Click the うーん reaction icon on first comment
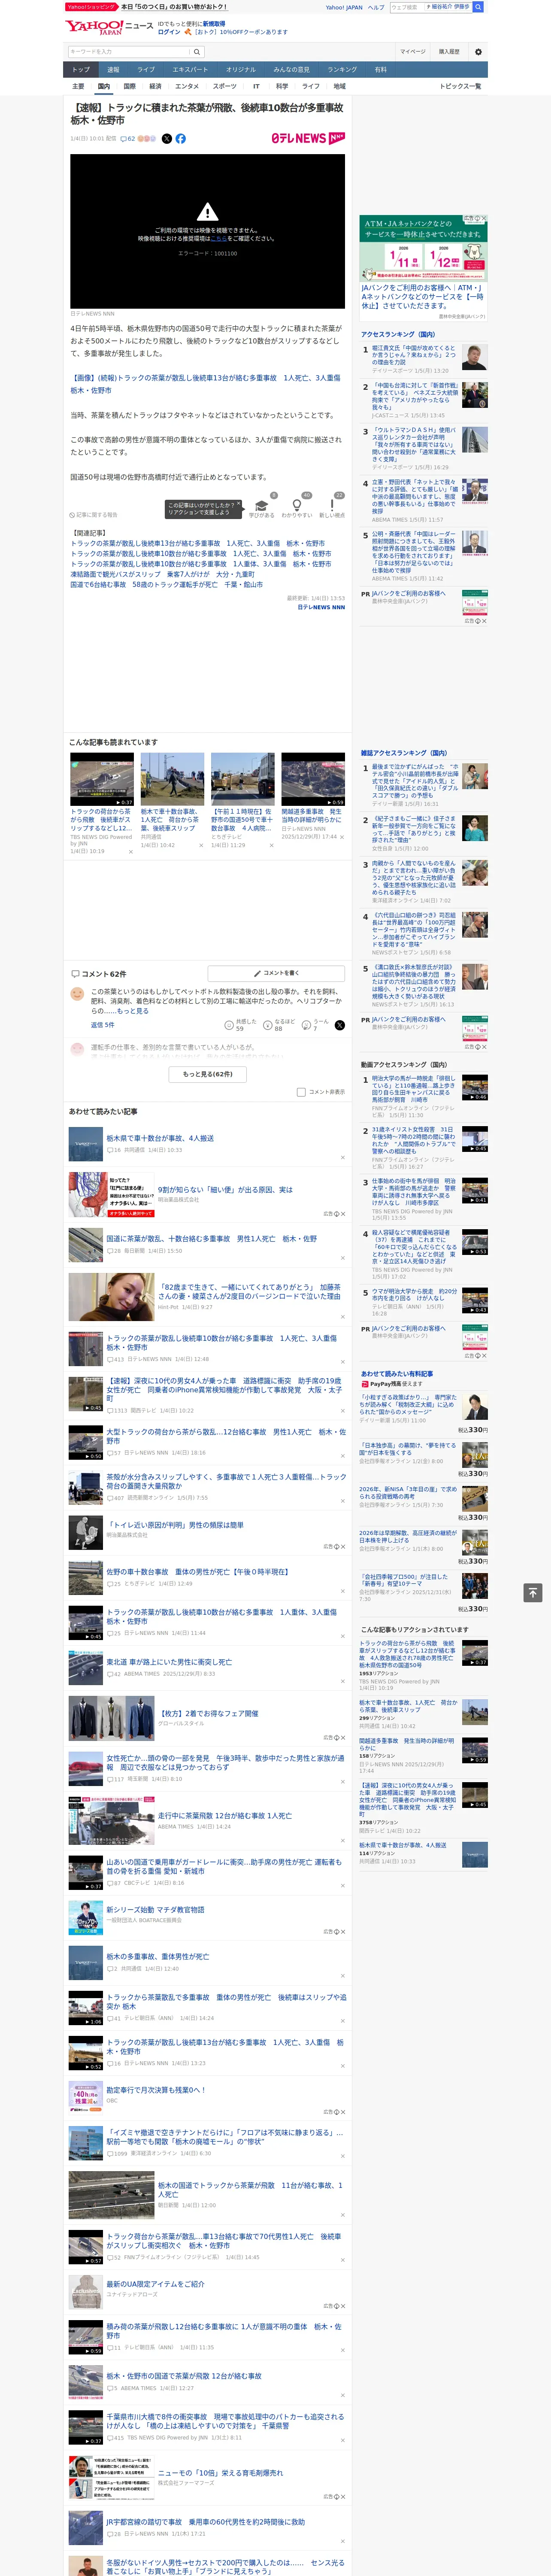551x2576 pixels. 307,1025
